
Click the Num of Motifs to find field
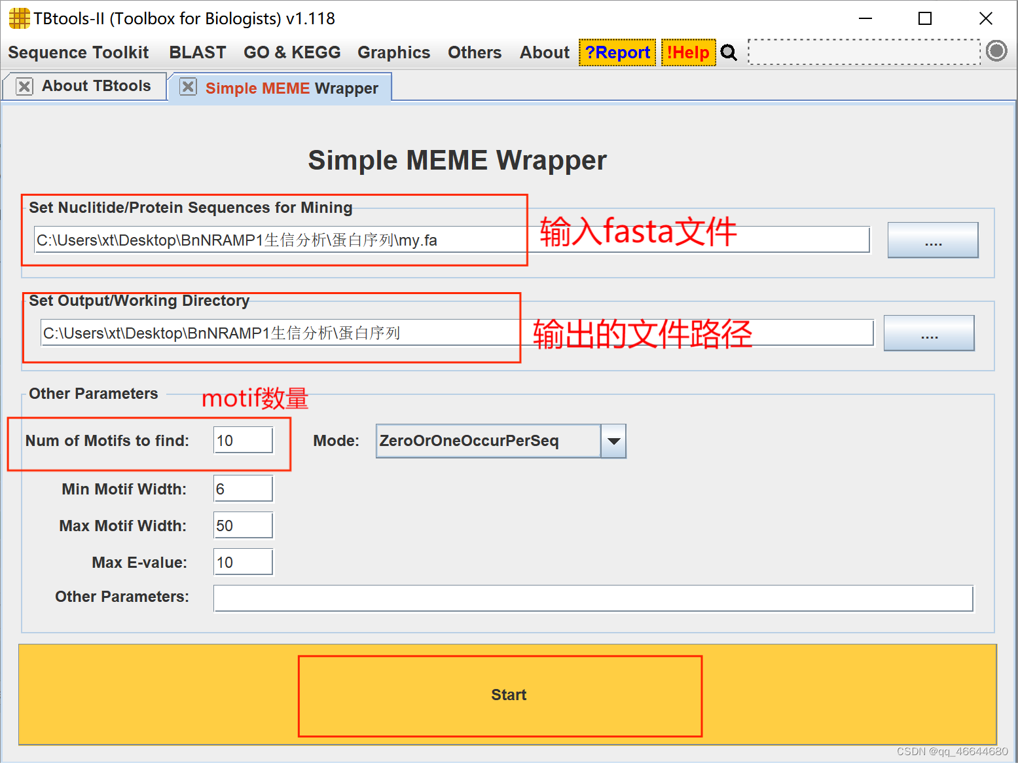point(242,440)
